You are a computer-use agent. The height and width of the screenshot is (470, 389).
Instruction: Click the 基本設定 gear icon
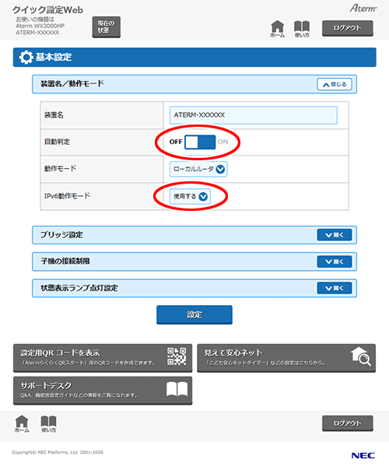26,57
